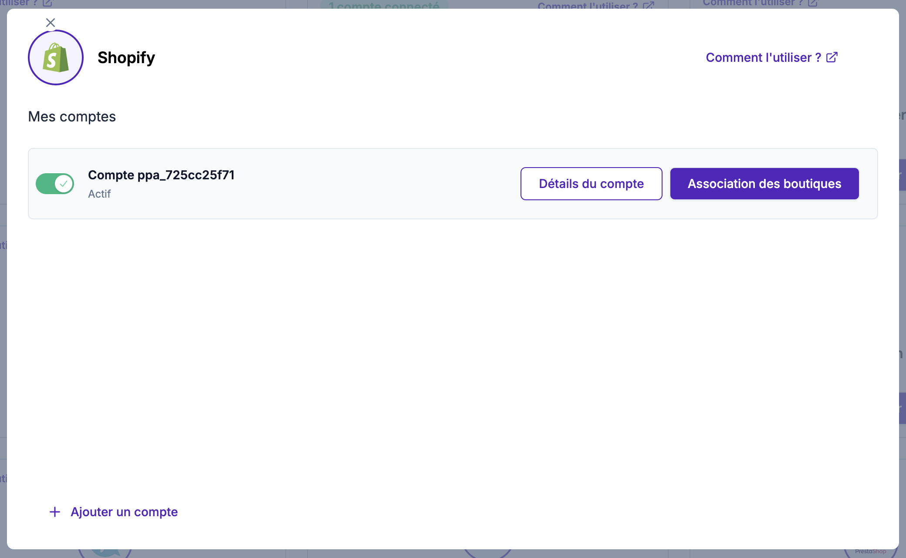
Task: Click background Comment l'utiliser link at top right
Action: pos(752,3)
